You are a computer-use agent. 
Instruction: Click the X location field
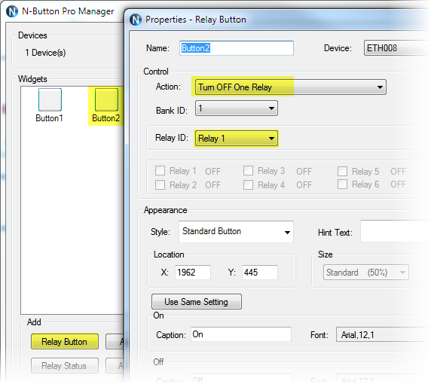point(193,273)
